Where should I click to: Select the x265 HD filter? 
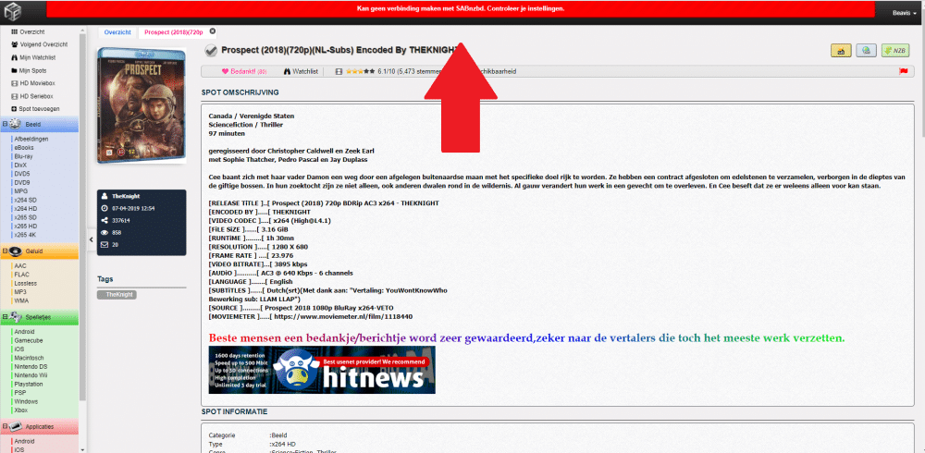pos(26,226)
